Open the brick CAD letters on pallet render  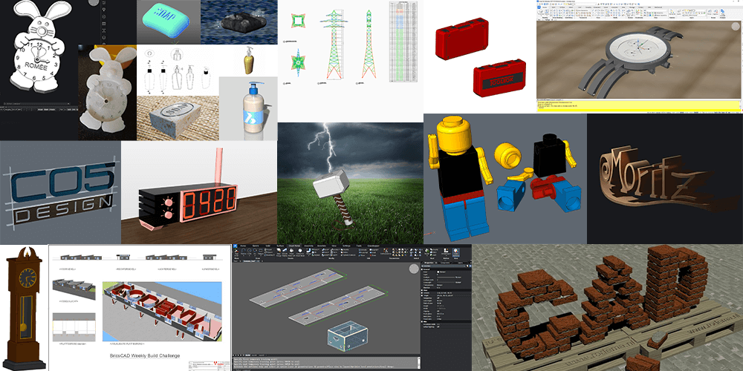click(608, 308)
